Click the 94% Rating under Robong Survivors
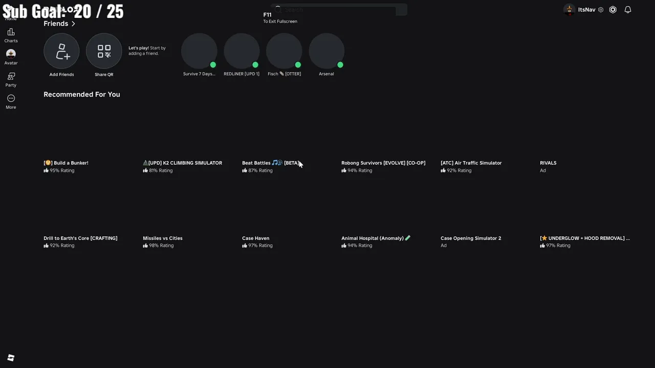Viewport: 655px width, 368px height. pyautogui.click(x=357, y=171)
